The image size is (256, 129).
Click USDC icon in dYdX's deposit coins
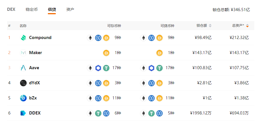tap(98, 83)
